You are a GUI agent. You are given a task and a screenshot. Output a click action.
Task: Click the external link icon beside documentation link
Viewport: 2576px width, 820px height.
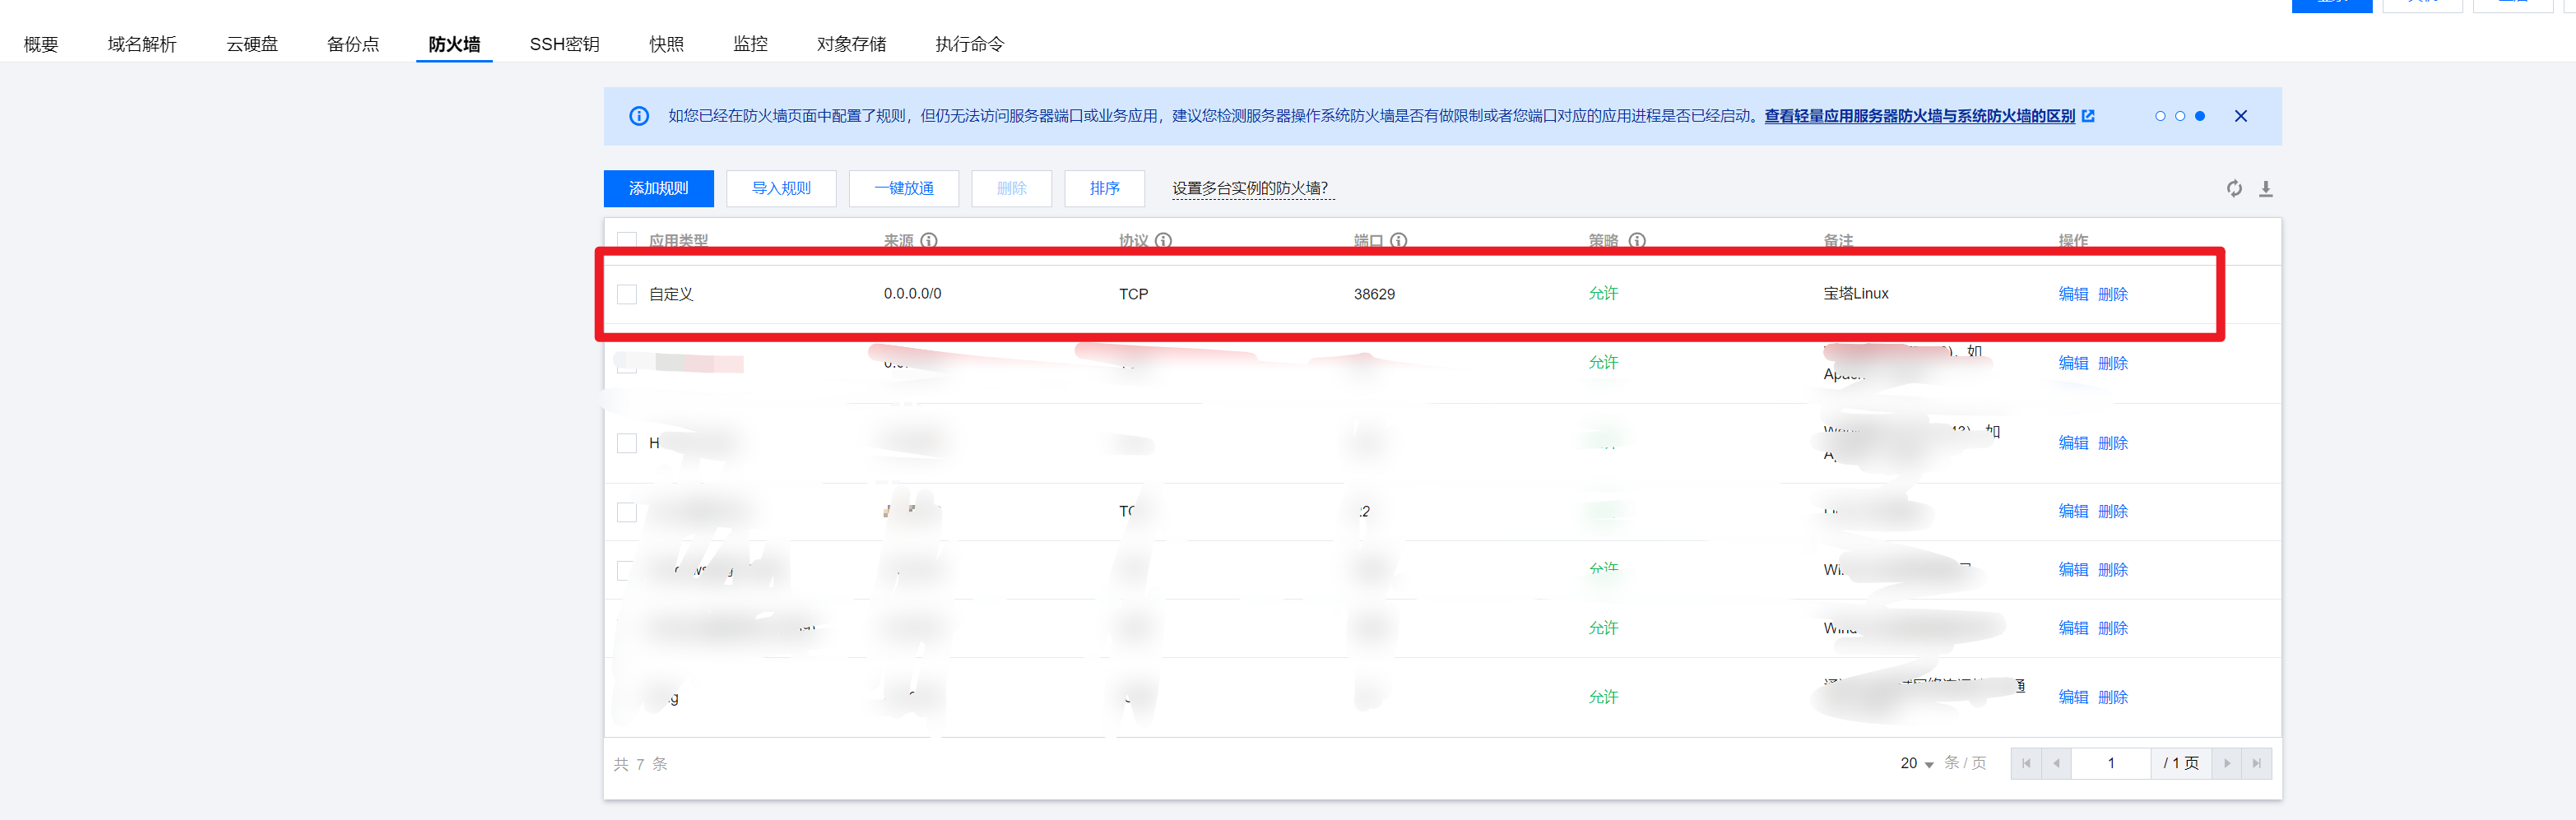[x=2088, y=116]
